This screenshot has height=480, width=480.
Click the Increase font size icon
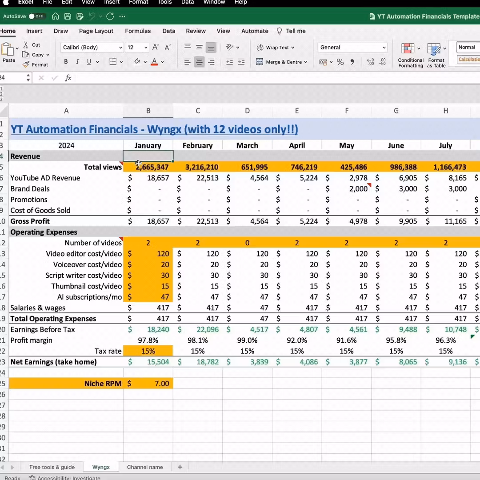point(156,47)
